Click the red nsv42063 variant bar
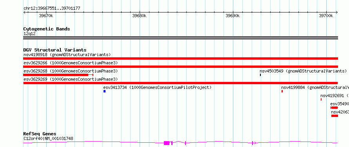Image resolution: width=349 pixels, height=147 pixels. pos(335,116)
